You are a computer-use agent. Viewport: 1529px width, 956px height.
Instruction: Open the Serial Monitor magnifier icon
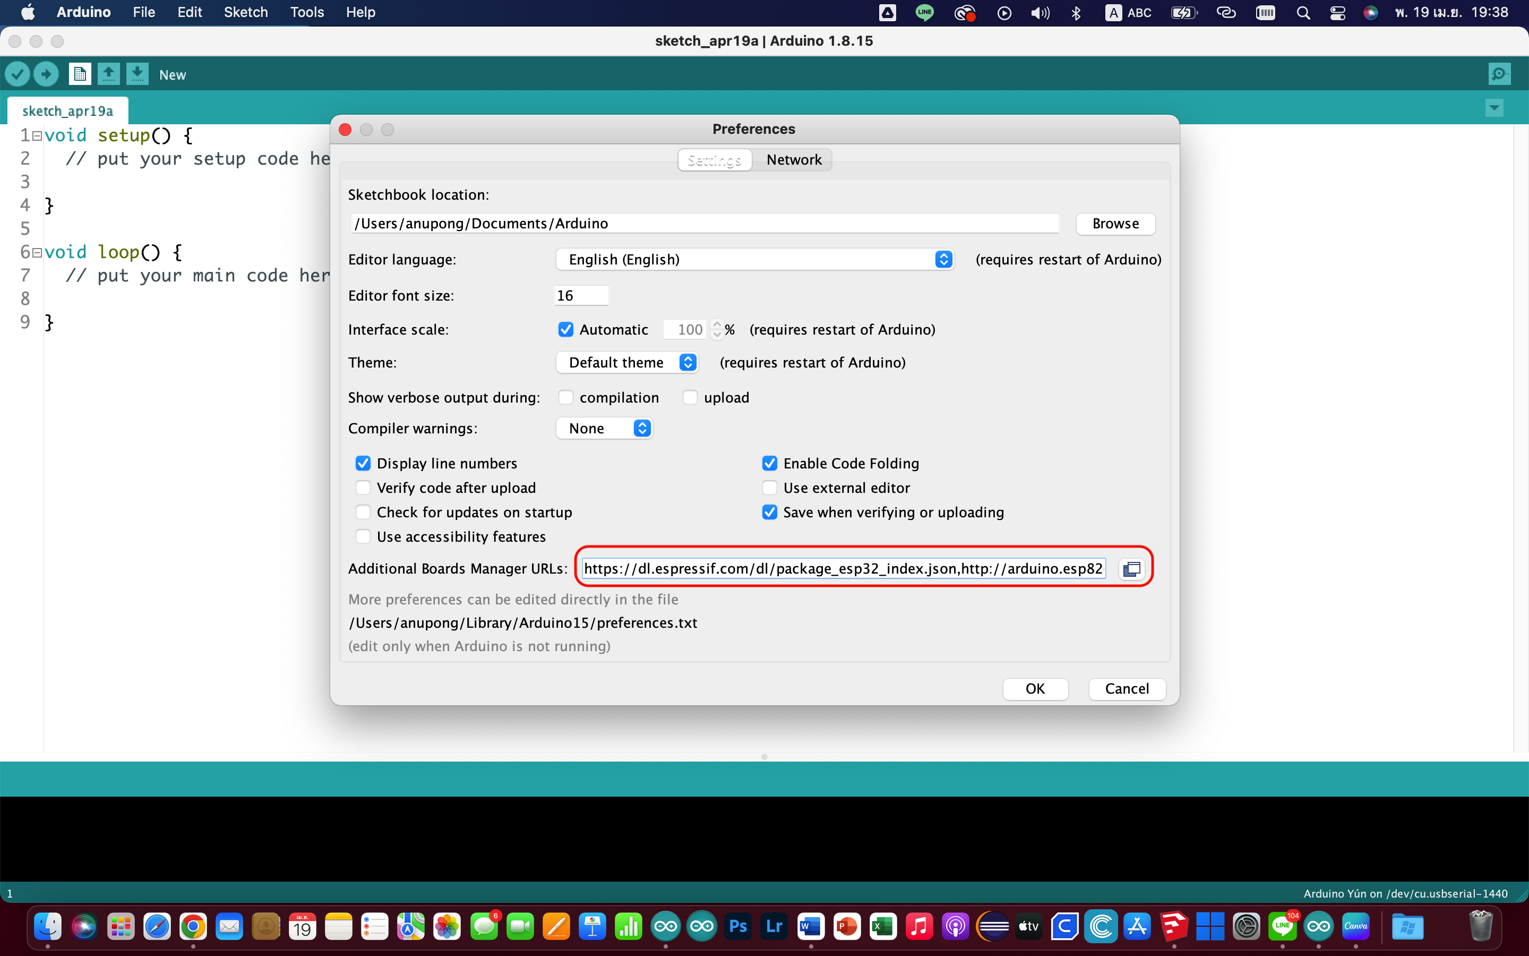tap(1499, 74)
